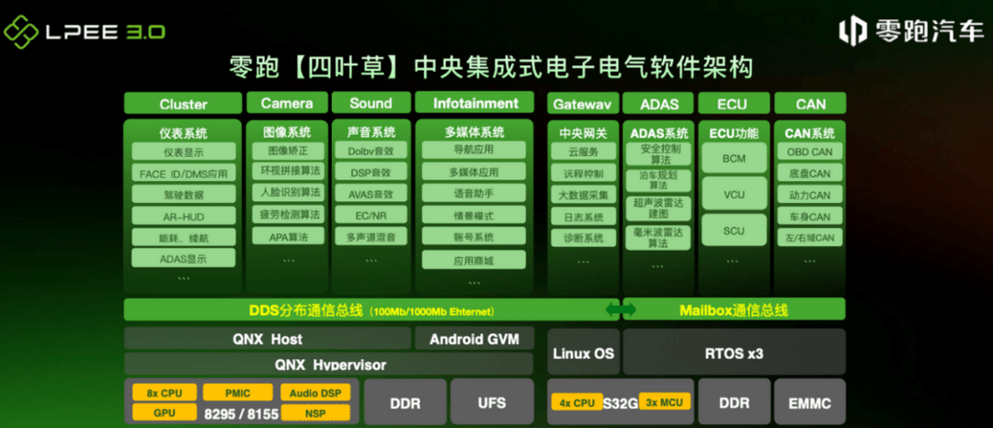The width and height of the screenshot is (993, 428).
Task: Click the SCU box
Action: pos(734,231)
